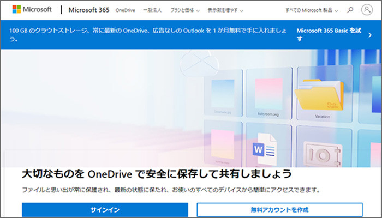This screenshot has width=382, height=218.
Task: Expand the プランと価格 dropdown
Action: (x=185, y=10)
